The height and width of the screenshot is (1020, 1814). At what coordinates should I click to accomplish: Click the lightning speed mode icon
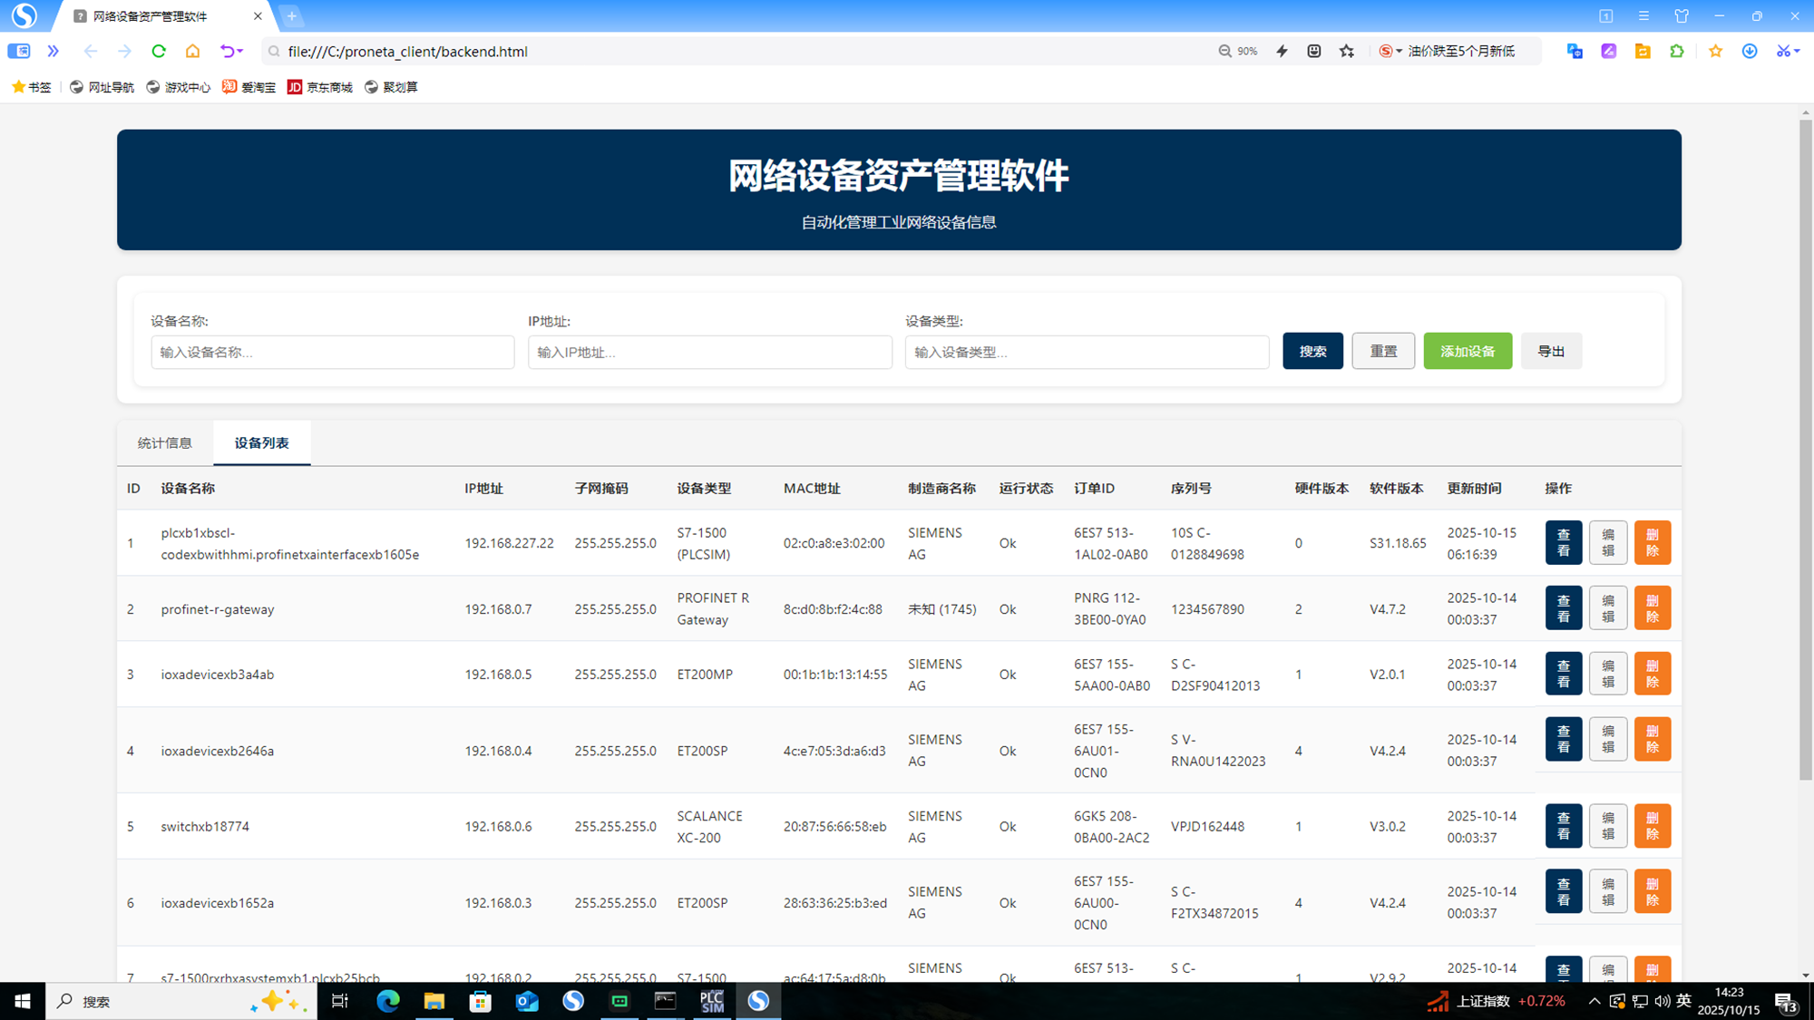1282,52
